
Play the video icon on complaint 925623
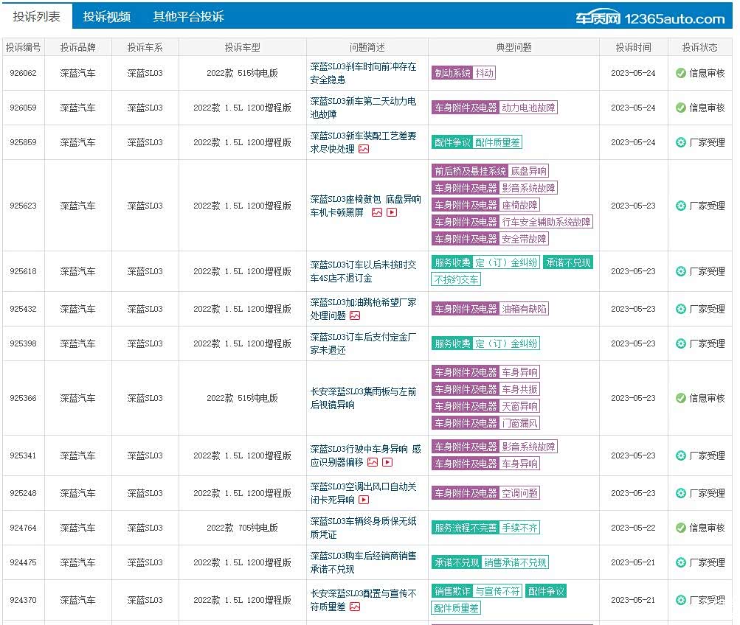pyautogui.click(x=392, y=212)
